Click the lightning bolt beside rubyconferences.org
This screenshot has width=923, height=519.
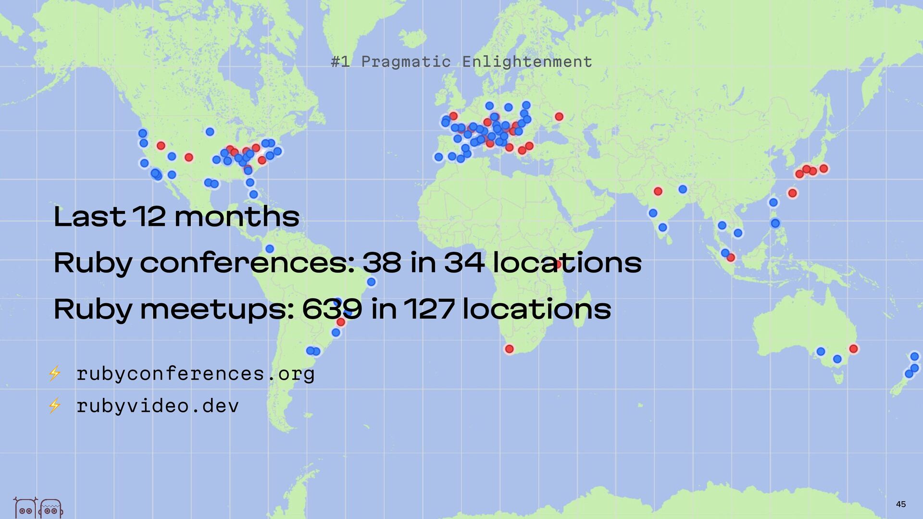point(55,373)
